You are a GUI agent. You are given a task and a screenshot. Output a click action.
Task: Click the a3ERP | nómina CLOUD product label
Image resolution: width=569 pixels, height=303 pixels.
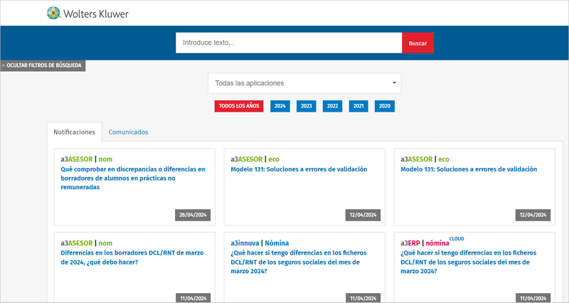(x=432, y=242)
